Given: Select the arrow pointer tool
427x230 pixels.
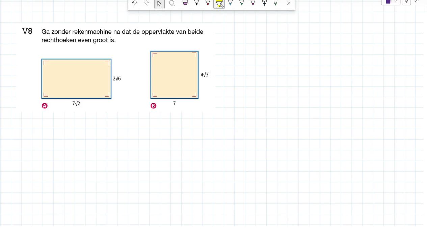Looking at the screenshot, I should click(x=159, y=3).
